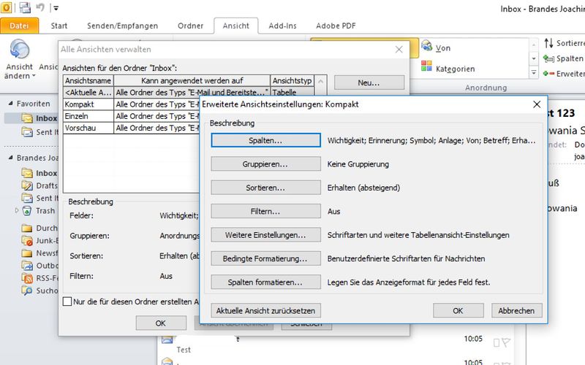Click the Spalten... button
585x365 pixels.
tap(265, 140)
